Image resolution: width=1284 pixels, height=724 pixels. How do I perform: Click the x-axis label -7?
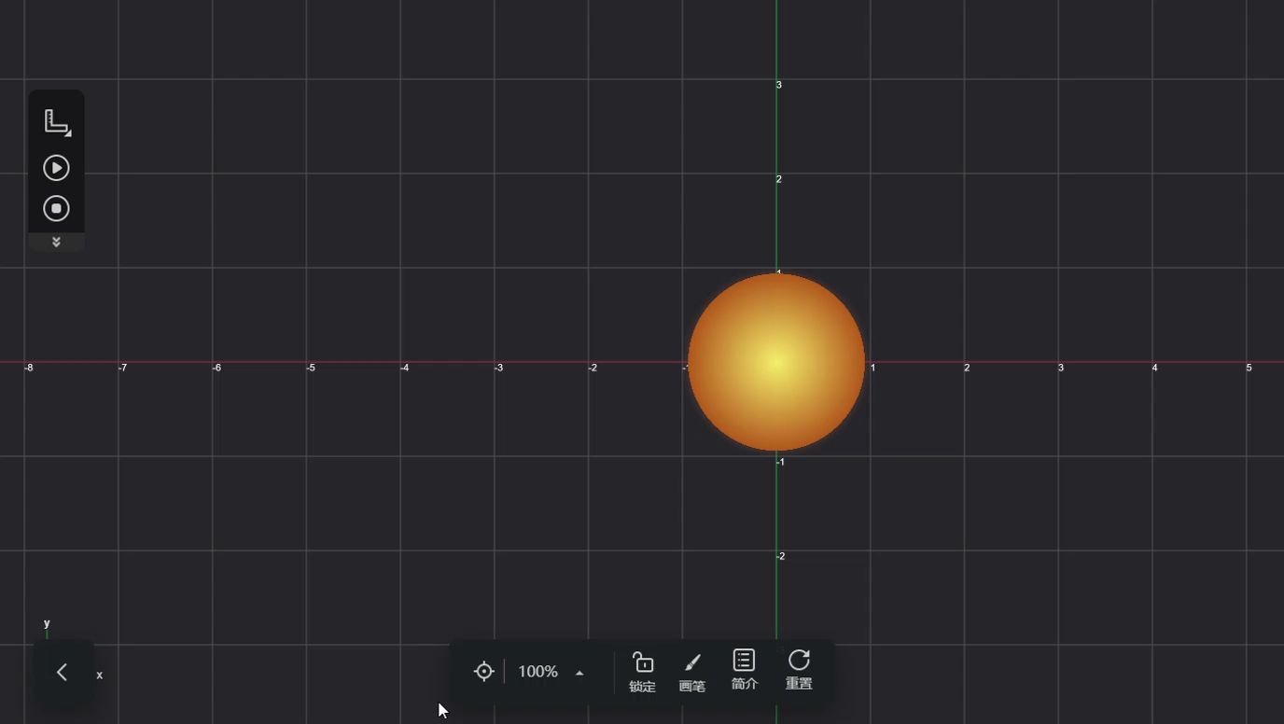click(122, 368)
